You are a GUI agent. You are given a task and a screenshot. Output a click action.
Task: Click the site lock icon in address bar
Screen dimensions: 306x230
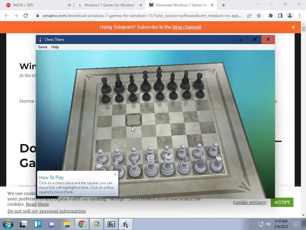(x=38, y=16)
